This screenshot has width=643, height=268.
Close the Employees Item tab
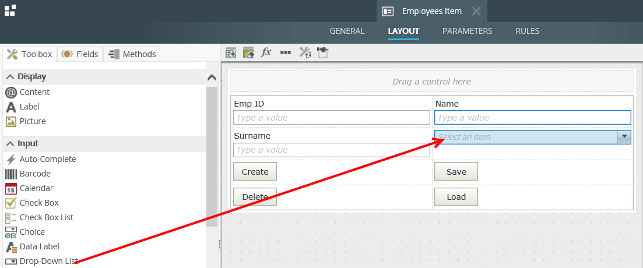point(476,11)
